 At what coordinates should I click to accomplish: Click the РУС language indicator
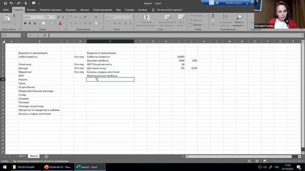pos(277,167)
